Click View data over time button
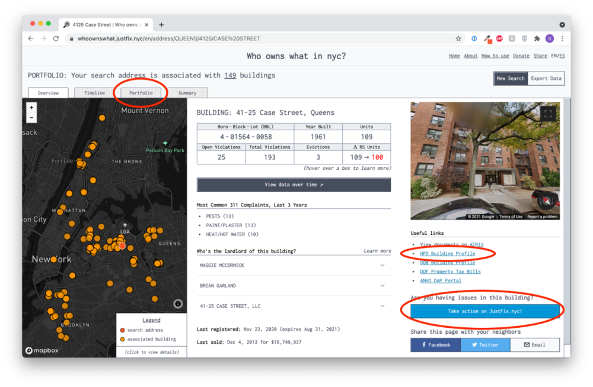This screenshot has height=387, width=593. click(294, 185)
